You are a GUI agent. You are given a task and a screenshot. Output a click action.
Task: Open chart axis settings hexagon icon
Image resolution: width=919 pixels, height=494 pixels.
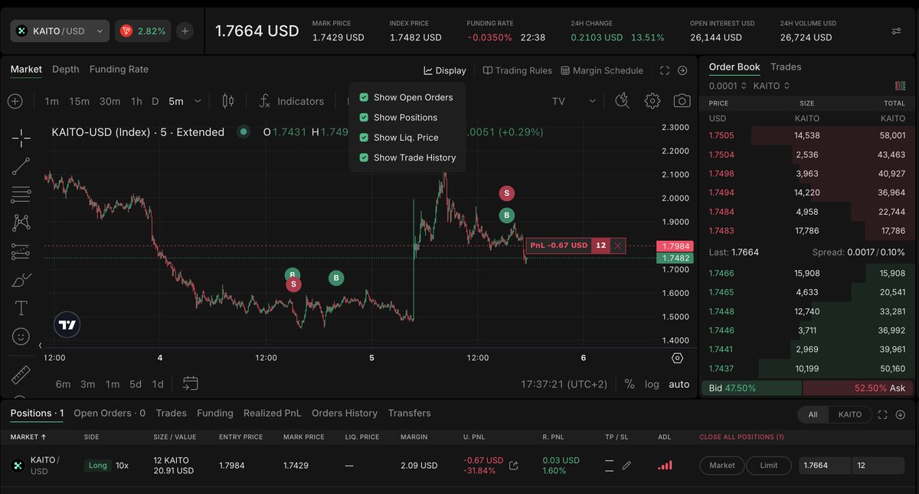(x=677, y=358)
